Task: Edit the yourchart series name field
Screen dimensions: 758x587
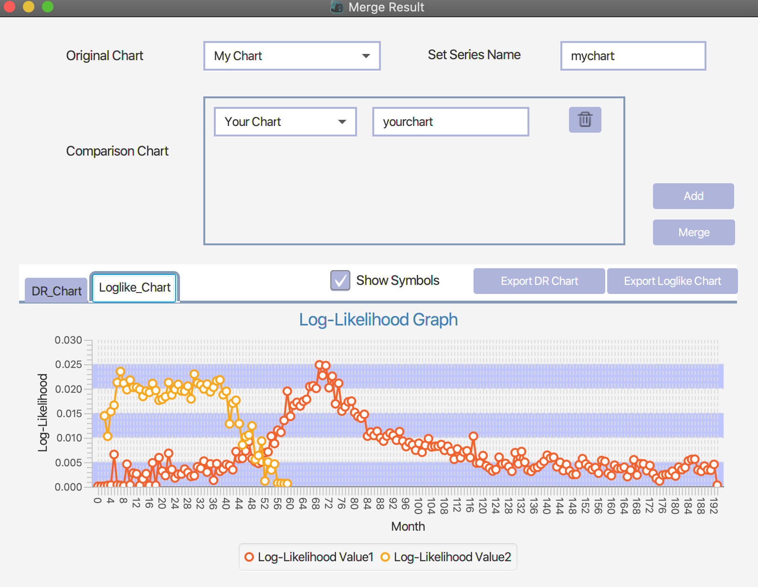Action: pyautogui.click(x=451, y=122)
